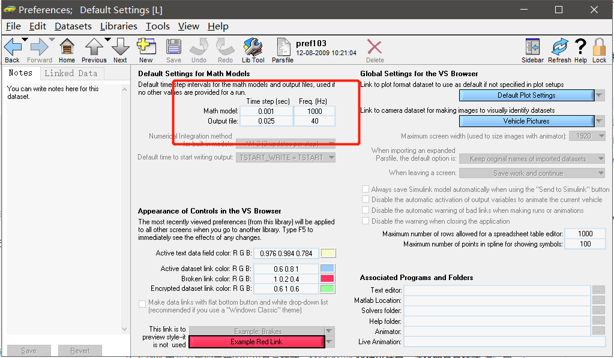The image size is (614, 358).
Task: Click the Refresh toolbar icon
Action: [x=559, y=47]
